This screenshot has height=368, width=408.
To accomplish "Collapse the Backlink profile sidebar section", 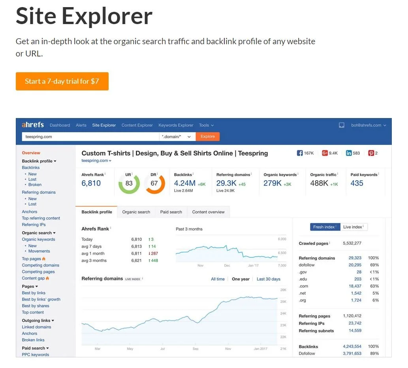I will (39, 161).
